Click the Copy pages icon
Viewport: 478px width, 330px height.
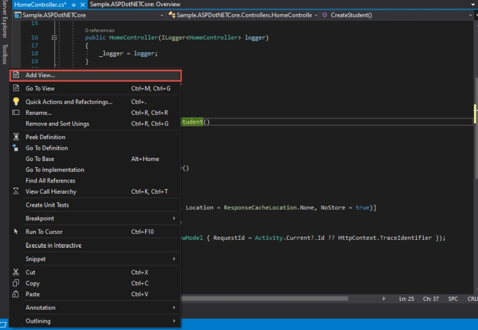coord(16,283)
